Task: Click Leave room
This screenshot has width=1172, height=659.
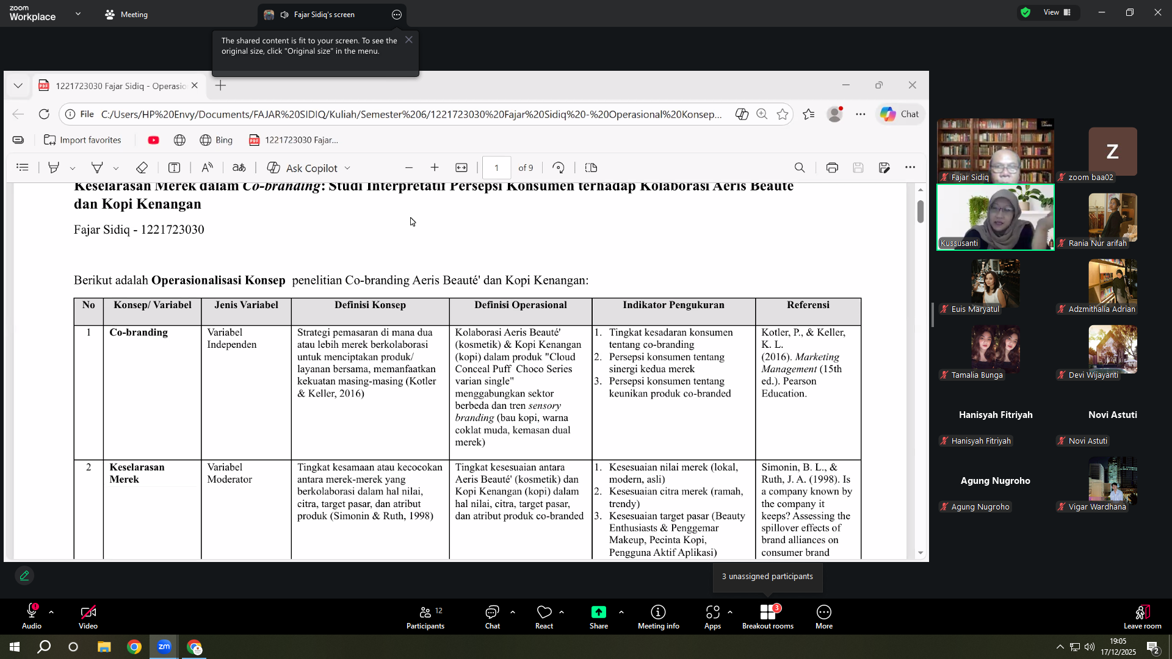Action: pyautogui.click(x=1142, y=616)
